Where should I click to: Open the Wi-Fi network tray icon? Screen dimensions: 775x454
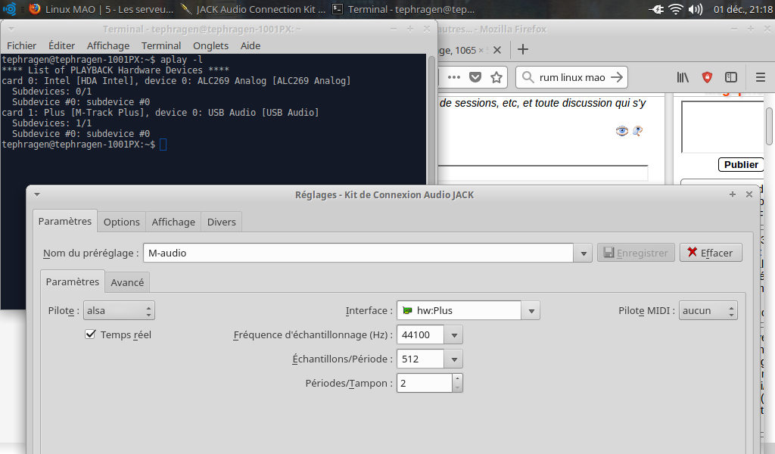[675, 9]
